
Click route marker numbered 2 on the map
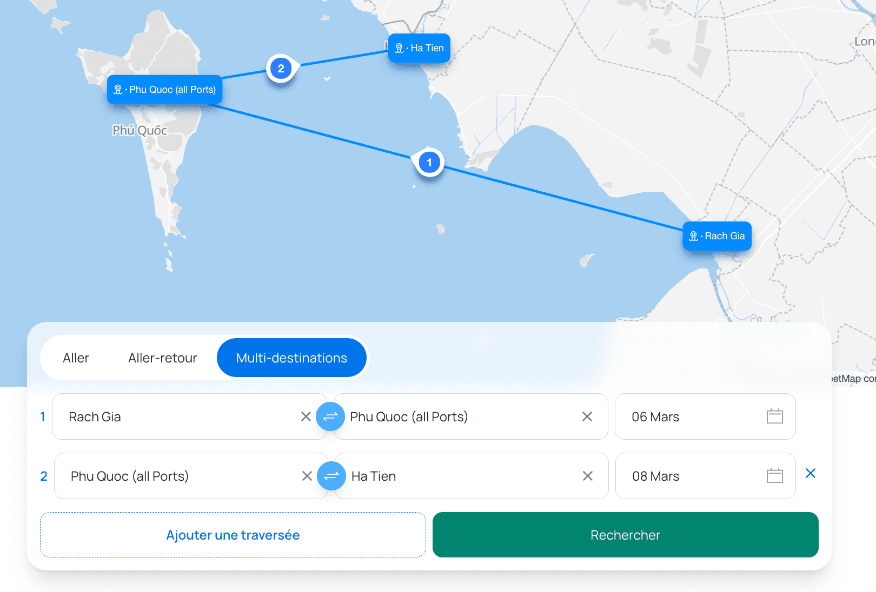[x=280, y=68]
